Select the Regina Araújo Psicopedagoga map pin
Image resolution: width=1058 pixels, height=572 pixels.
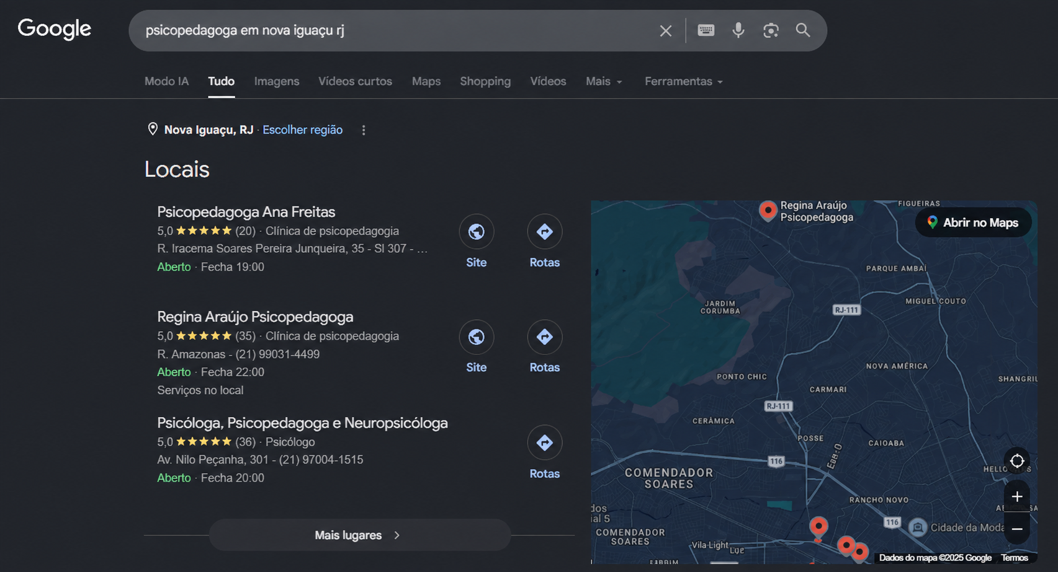pos(768,211)
